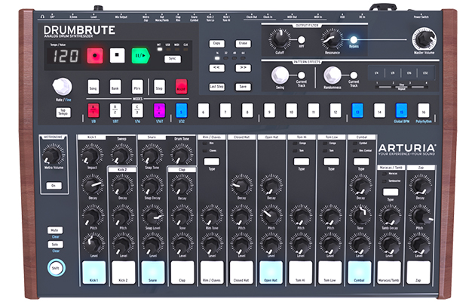The height and width of the screenshot is (302, 475).
Task: Select Song mode button
Action: pos(93,86)
